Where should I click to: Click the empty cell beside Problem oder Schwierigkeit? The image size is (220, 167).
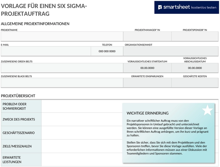[82, 106]
